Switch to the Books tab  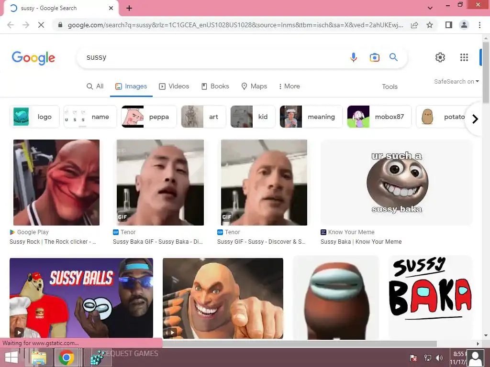coord(215,86)
